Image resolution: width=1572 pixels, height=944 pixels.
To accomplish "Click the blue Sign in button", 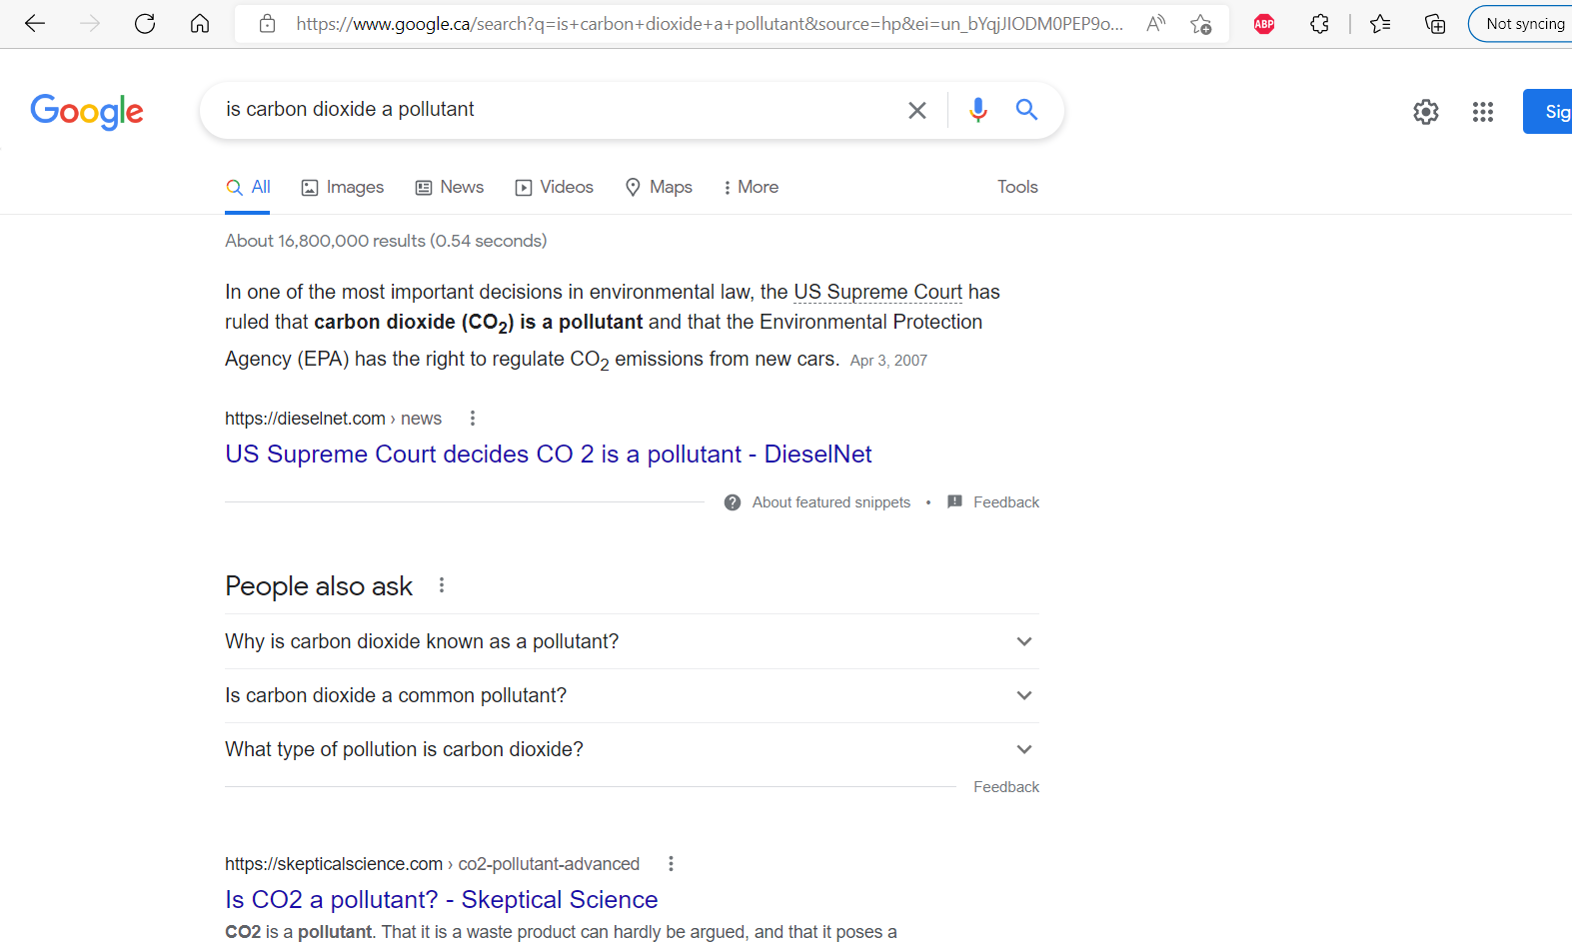I will (1548, 112).
